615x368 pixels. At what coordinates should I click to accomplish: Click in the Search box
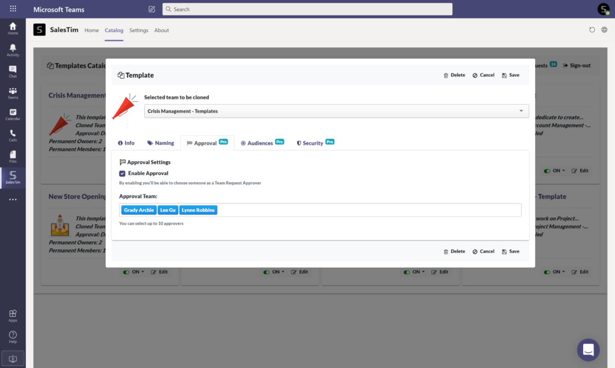click(x=307, y=9)
